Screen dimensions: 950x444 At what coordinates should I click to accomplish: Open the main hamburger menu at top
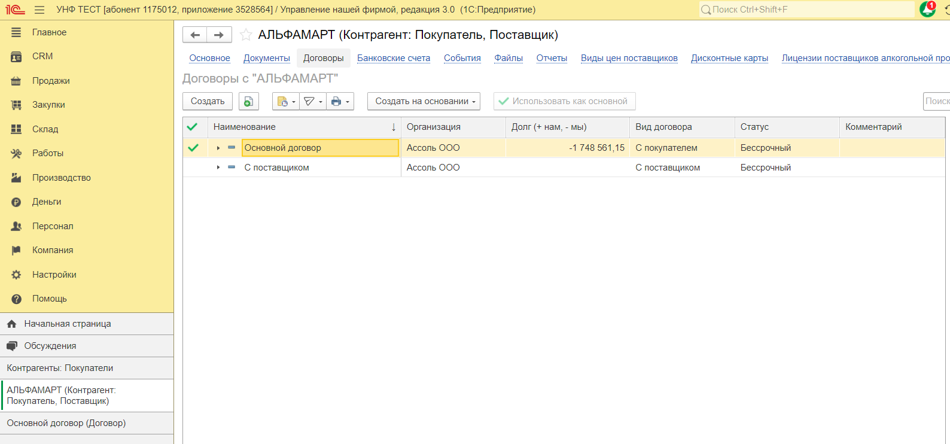click(39, 10)
